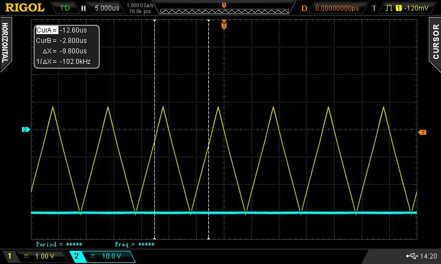Click the Freq measurement readout
This screenshot has width=441, height=264.
(135, 244)
